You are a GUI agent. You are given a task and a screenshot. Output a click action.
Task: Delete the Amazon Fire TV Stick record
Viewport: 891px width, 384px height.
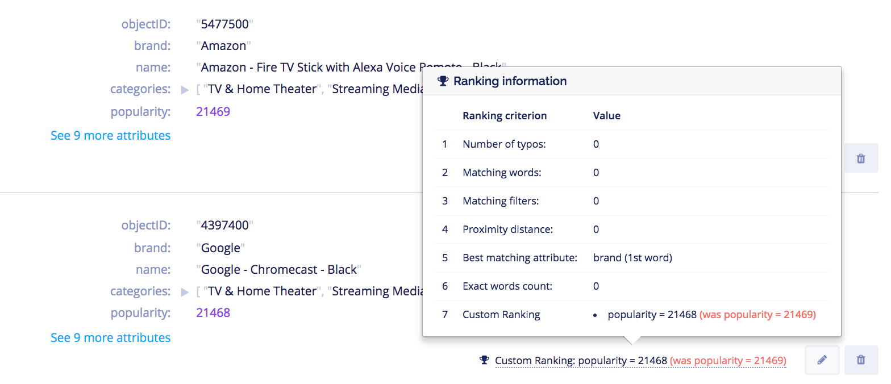pyautogui.click(x=860, y=158)
